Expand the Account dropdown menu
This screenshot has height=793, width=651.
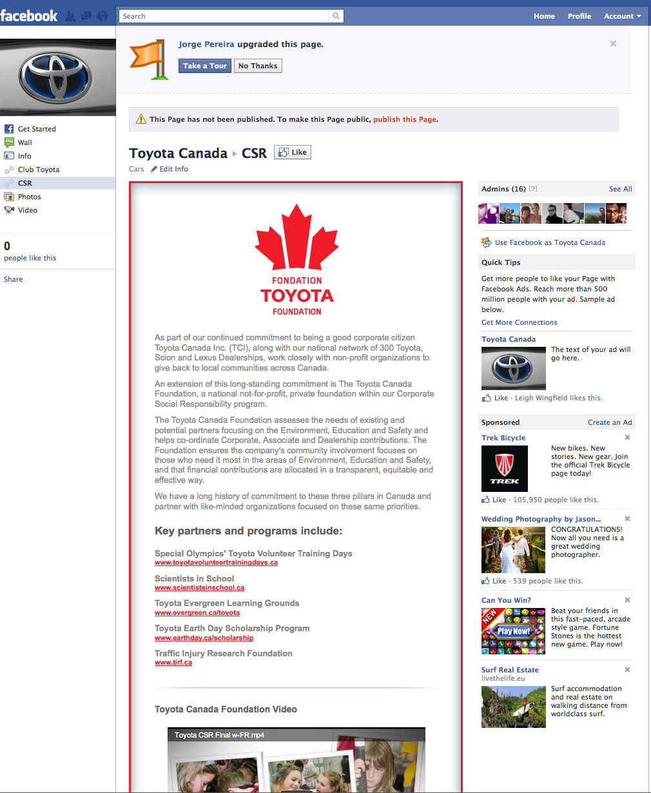[x=622, y=16]
